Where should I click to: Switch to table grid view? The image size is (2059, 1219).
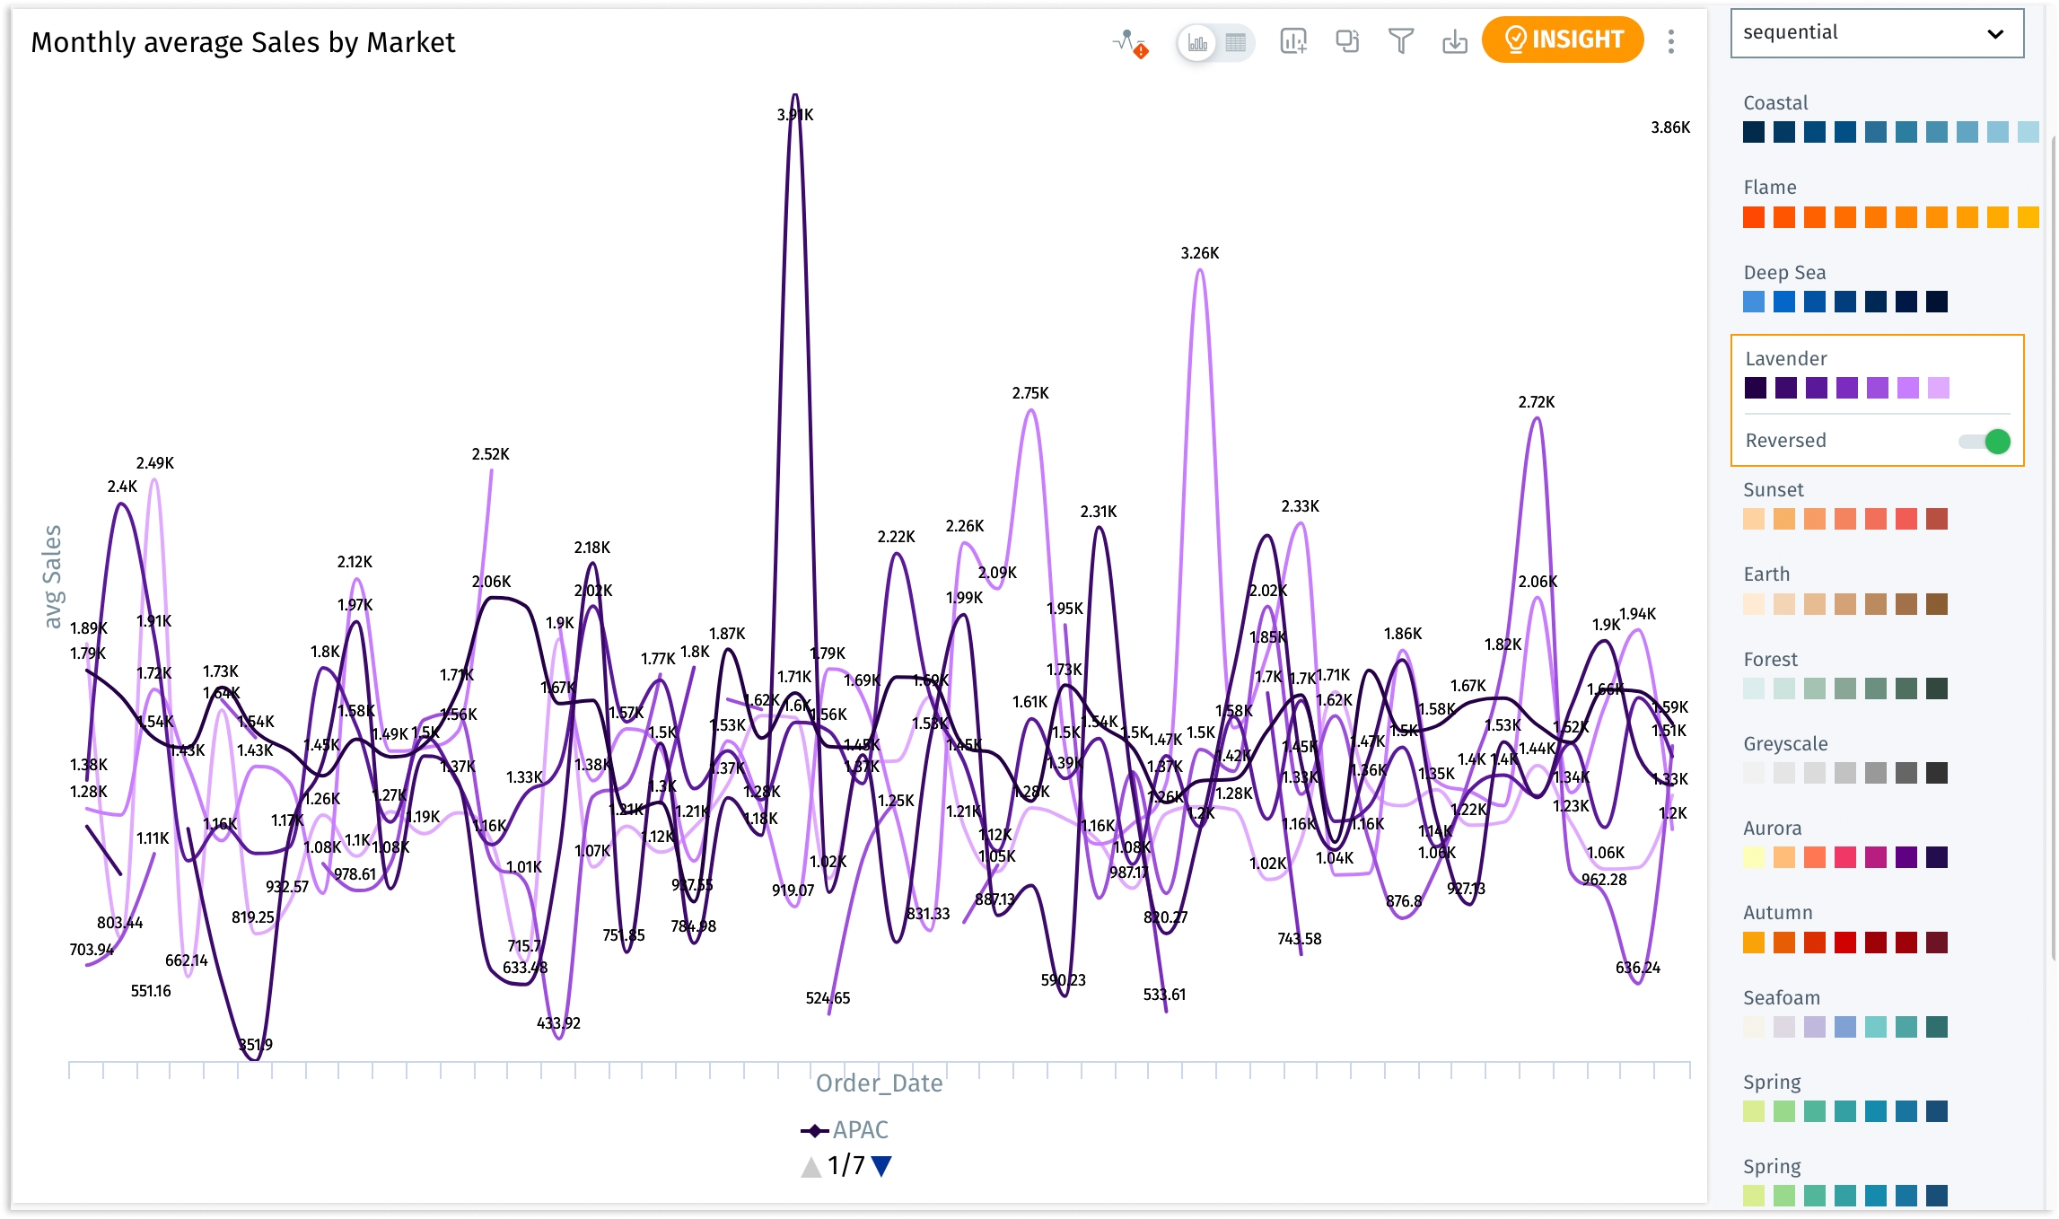coord(1236,42)
